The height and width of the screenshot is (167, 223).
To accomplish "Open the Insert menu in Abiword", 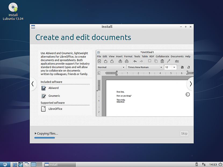I will click(119, 56).
